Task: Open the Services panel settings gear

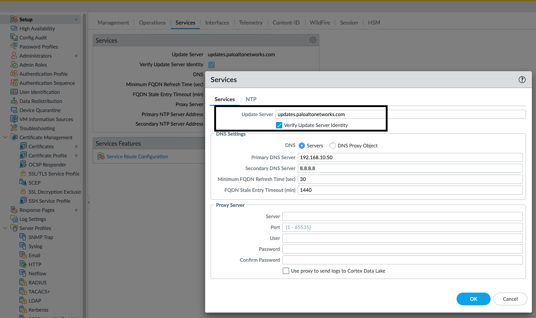Action: tap(313, 40)
